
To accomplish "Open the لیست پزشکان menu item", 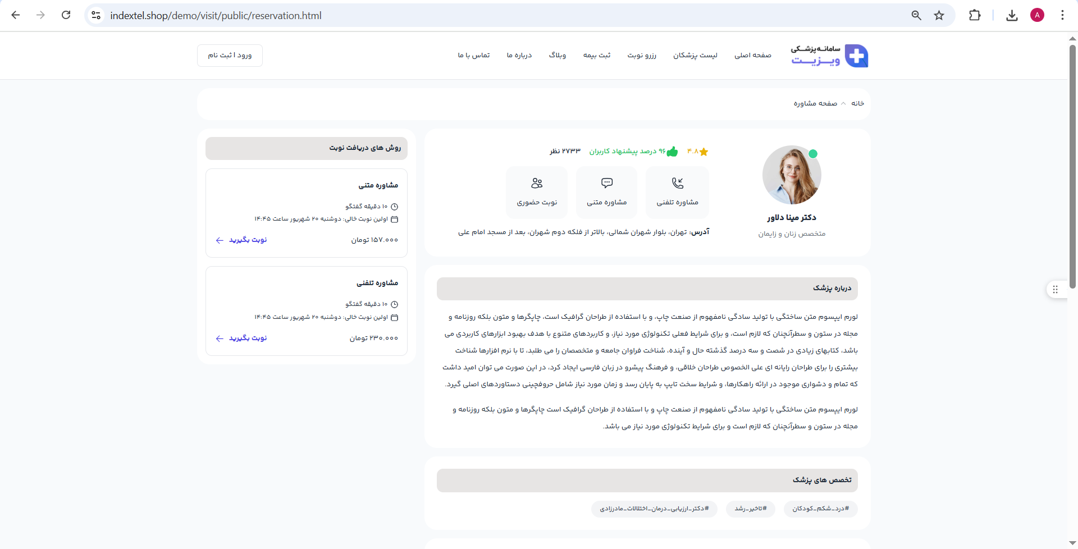I will (x=695, y=55).
